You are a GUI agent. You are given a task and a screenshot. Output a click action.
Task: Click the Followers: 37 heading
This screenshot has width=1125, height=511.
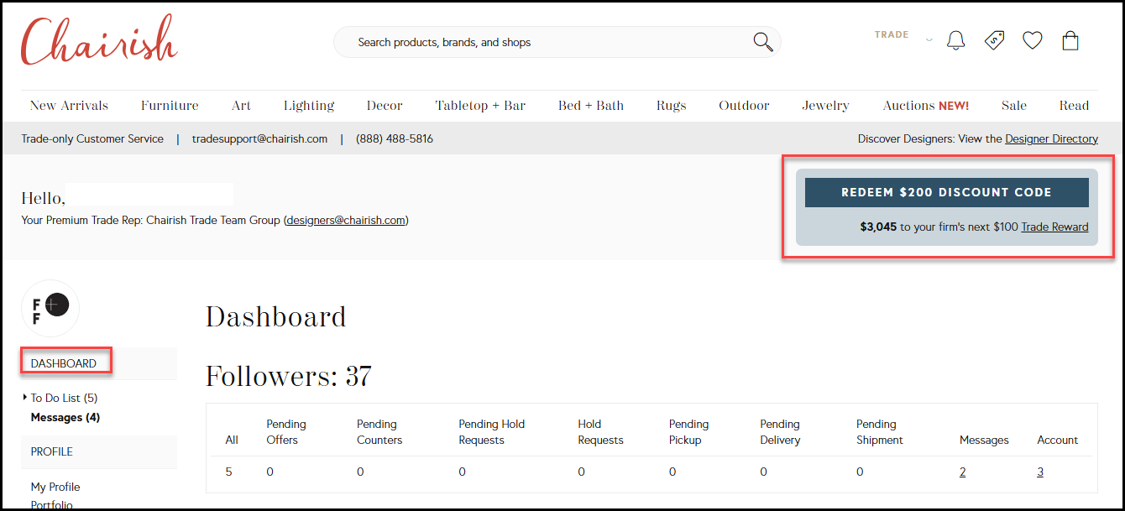(289, 377)
